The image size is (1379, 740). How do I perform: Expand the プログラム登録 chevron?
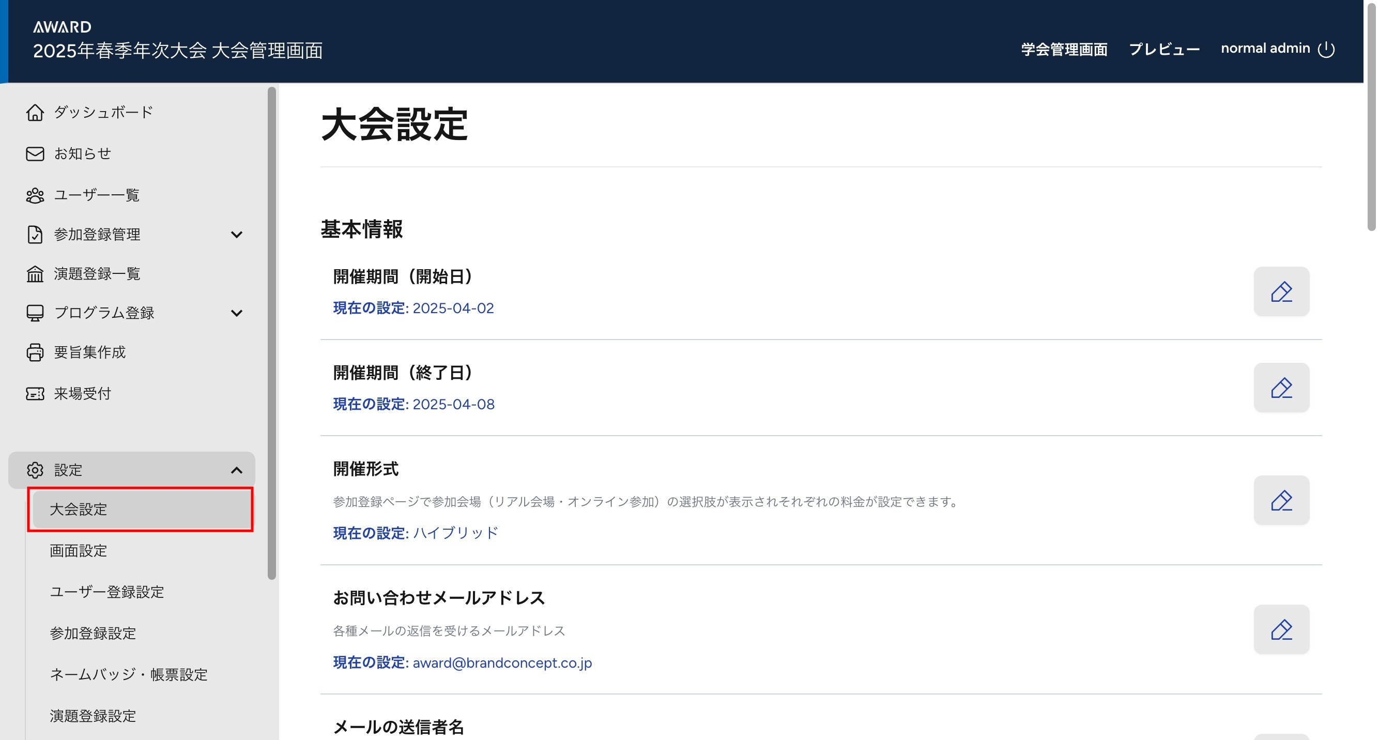[236, 313]
